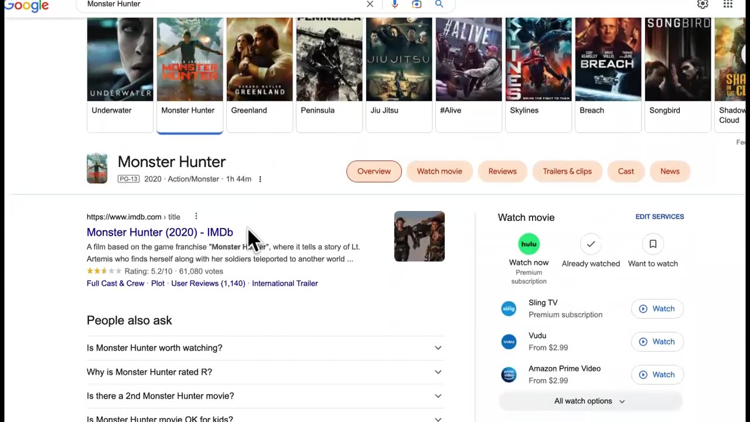Open the Google apps grid icon
Screen dimensions: 750x422
[728, 4]
